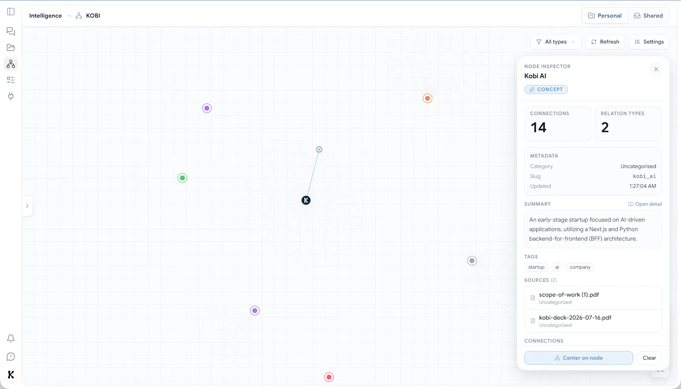This screenshot has width=681, height=389.
Task: Select the central black K node
Action: [x=306, y=200]
